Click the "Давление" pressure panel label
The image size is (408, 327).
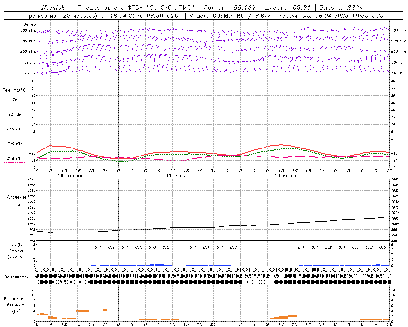pyautogui.click(x=17, y=197)
